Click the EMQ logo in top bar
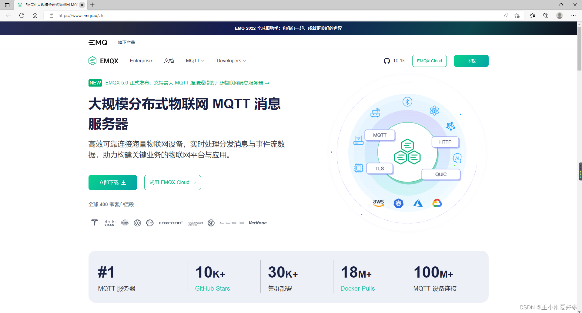Screen dimensions: 582x313 [x=98, y=42]
